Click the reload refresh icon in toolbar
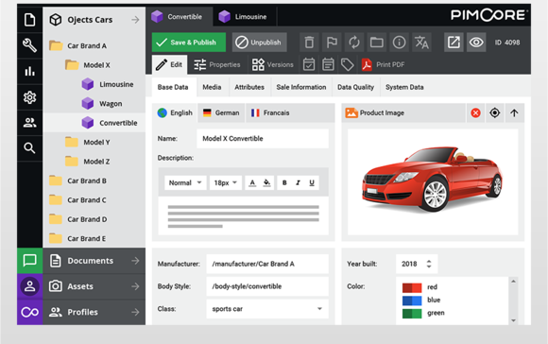 [x=354, y=43]
